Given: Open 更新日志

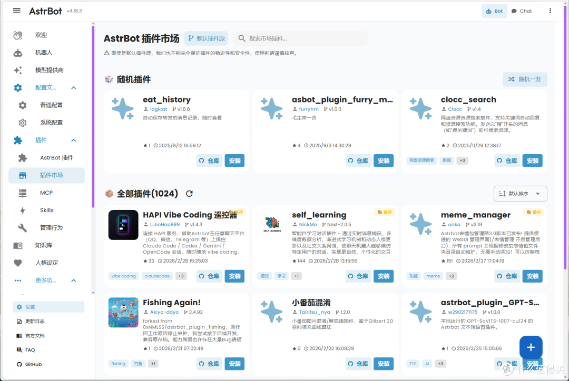Looking at the screenshot, I should click(48, 321).
